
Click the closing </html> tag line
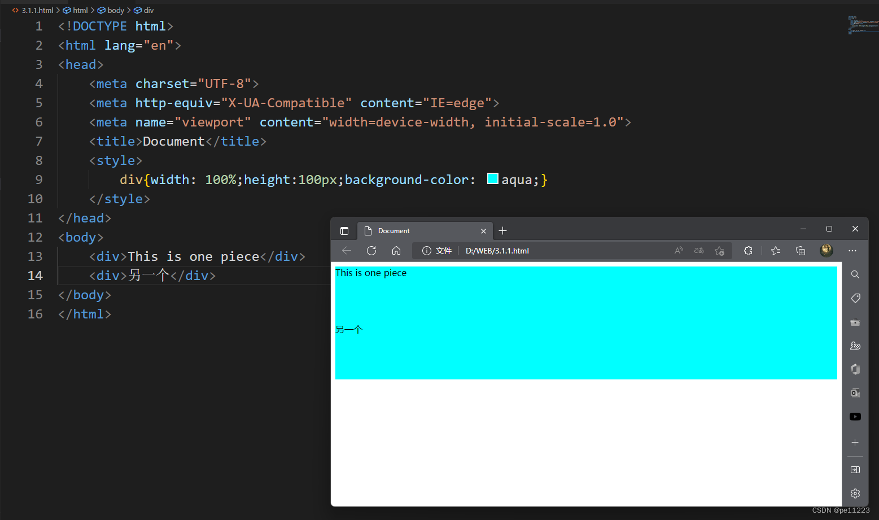tap(85, 314)
